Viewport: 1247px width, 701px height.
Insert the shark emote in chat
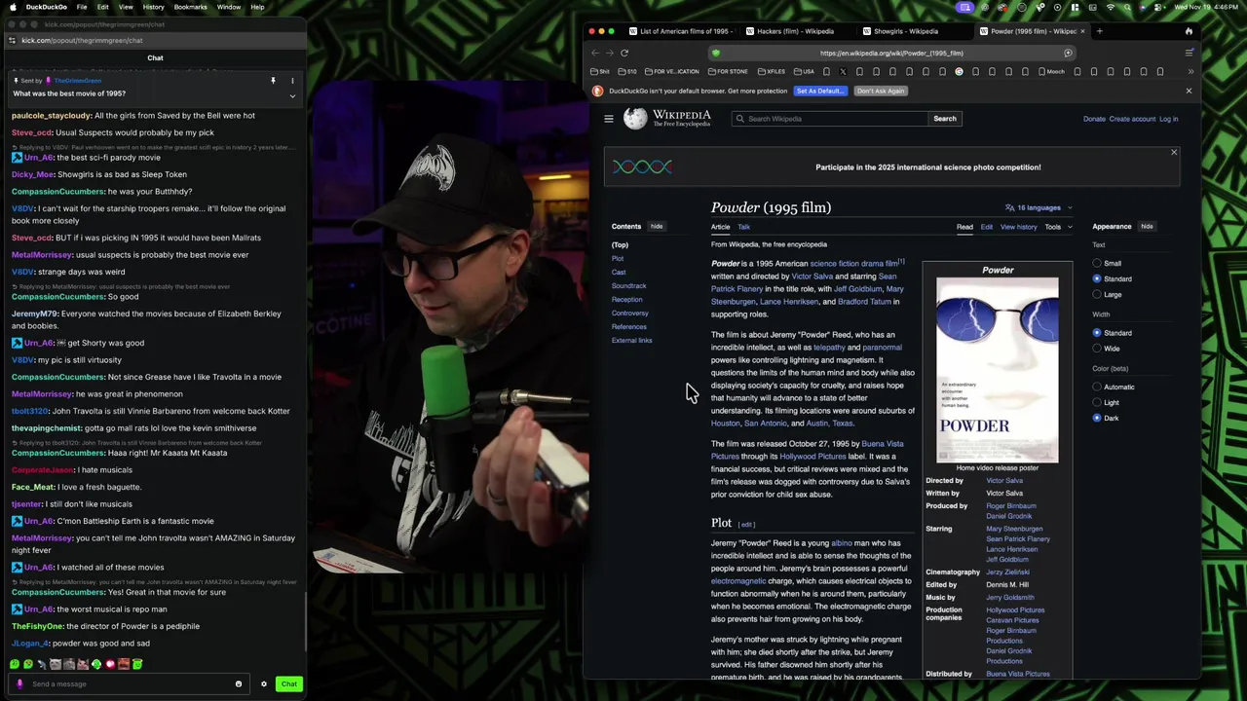(42, 664)
